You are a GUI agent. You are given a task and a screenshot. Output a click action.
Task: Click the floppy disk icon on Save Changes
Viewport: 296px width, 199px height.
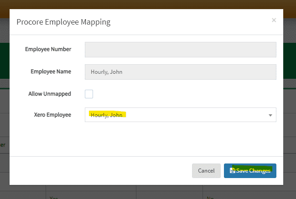pos(232,171)
